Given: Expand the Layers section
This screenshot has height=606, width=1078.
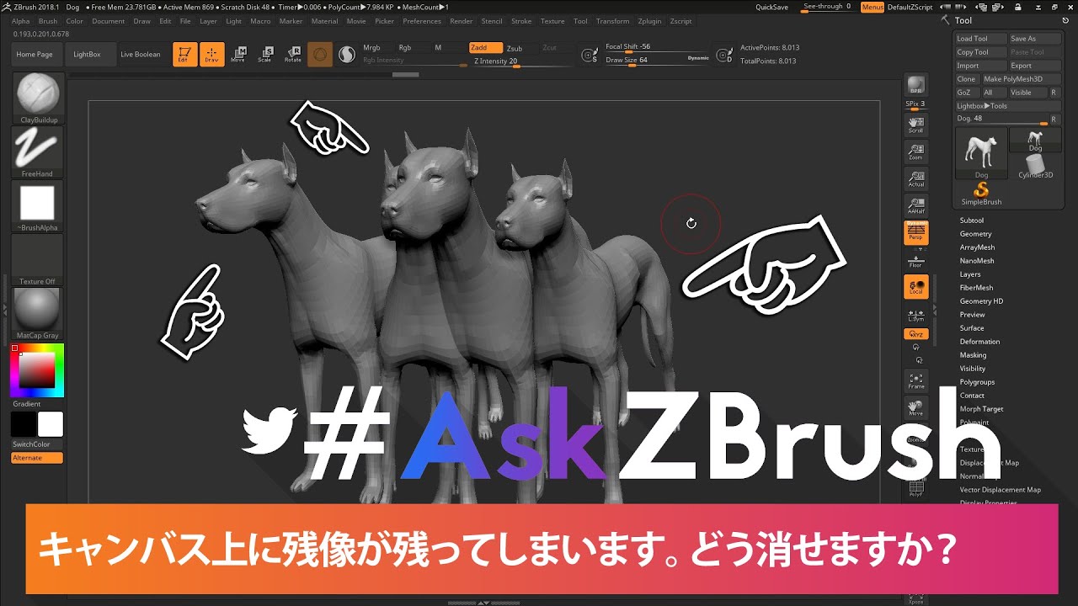Looking at the screenshot, I should tap(970, 274).
